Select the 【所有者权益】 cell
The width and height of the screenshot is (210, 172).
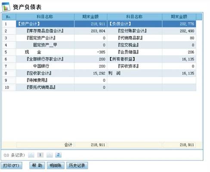(x=134, y=59)
